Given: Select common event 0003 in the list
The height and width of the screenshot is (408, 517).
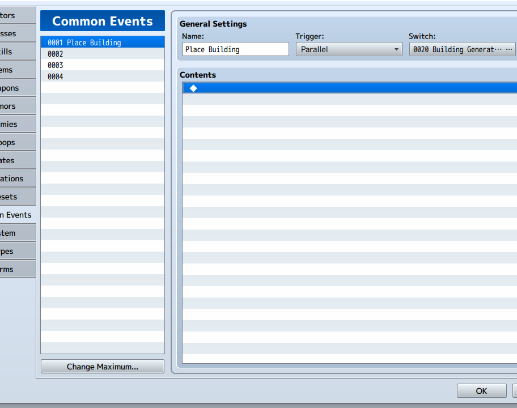Looking at the screenshot, I should pyautogui.click(x=102, y=65).
